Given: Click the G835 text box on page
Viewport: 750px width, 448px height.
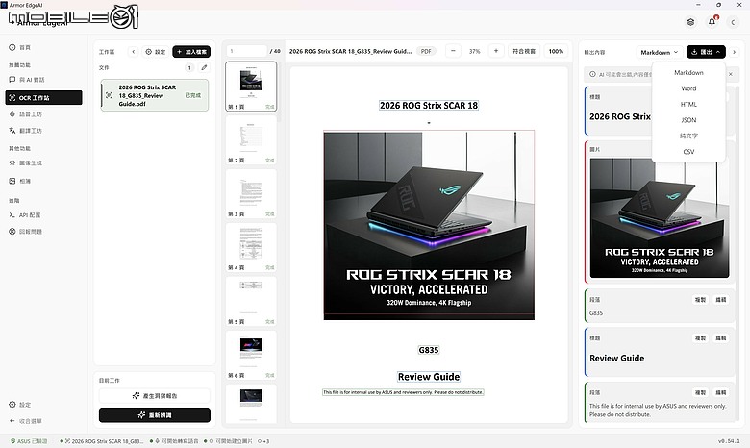Looking at the screenshot, I should [x=429, y=350].
